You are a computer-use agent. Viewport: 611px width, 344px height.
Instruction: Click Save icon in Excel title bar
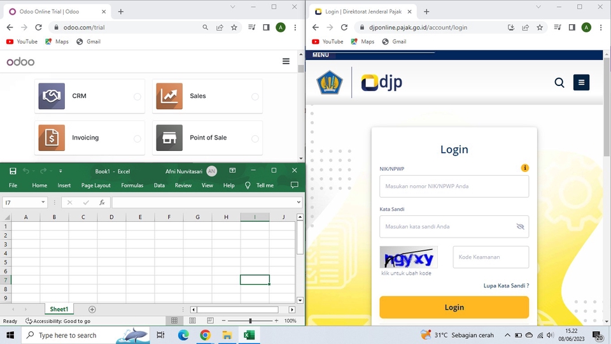13,171
